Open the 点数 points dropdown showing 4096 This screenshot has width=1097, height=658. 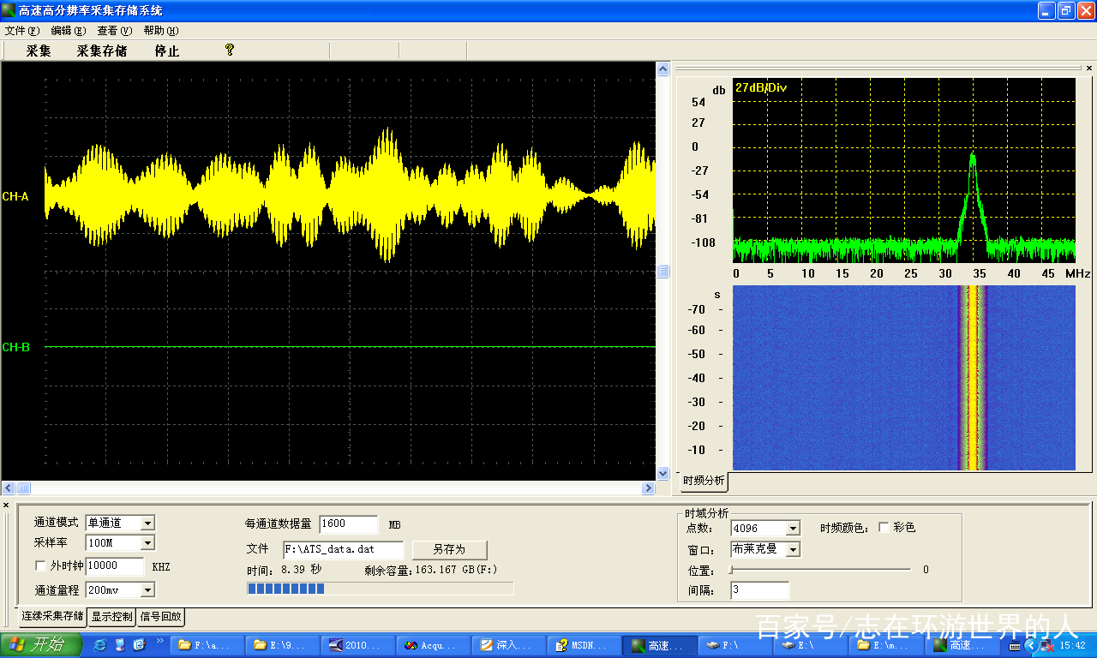tap(792, 529)
